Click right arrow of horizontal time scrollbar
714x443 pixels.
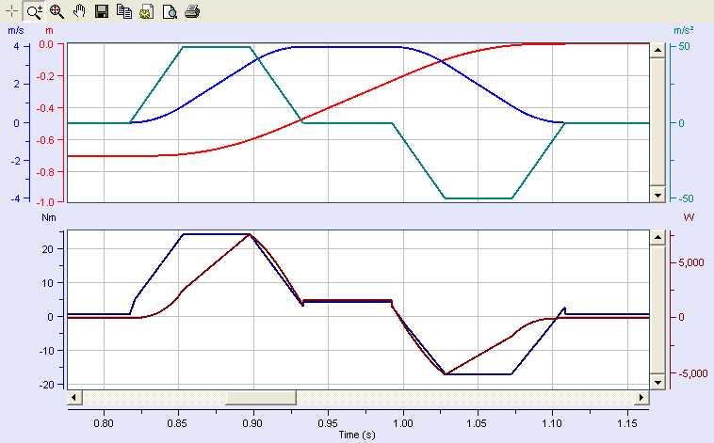[641, 398]
